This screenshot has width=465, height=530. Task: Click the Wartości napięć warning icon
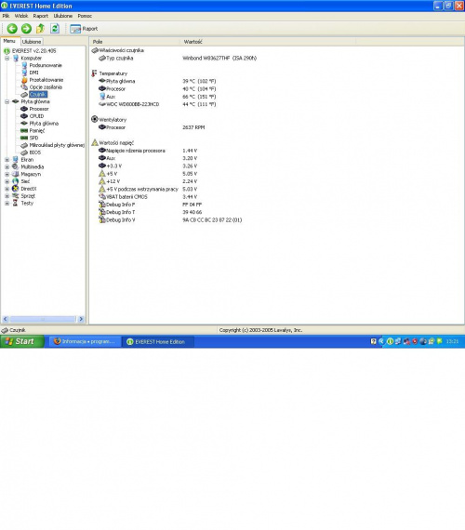point(95,142)
